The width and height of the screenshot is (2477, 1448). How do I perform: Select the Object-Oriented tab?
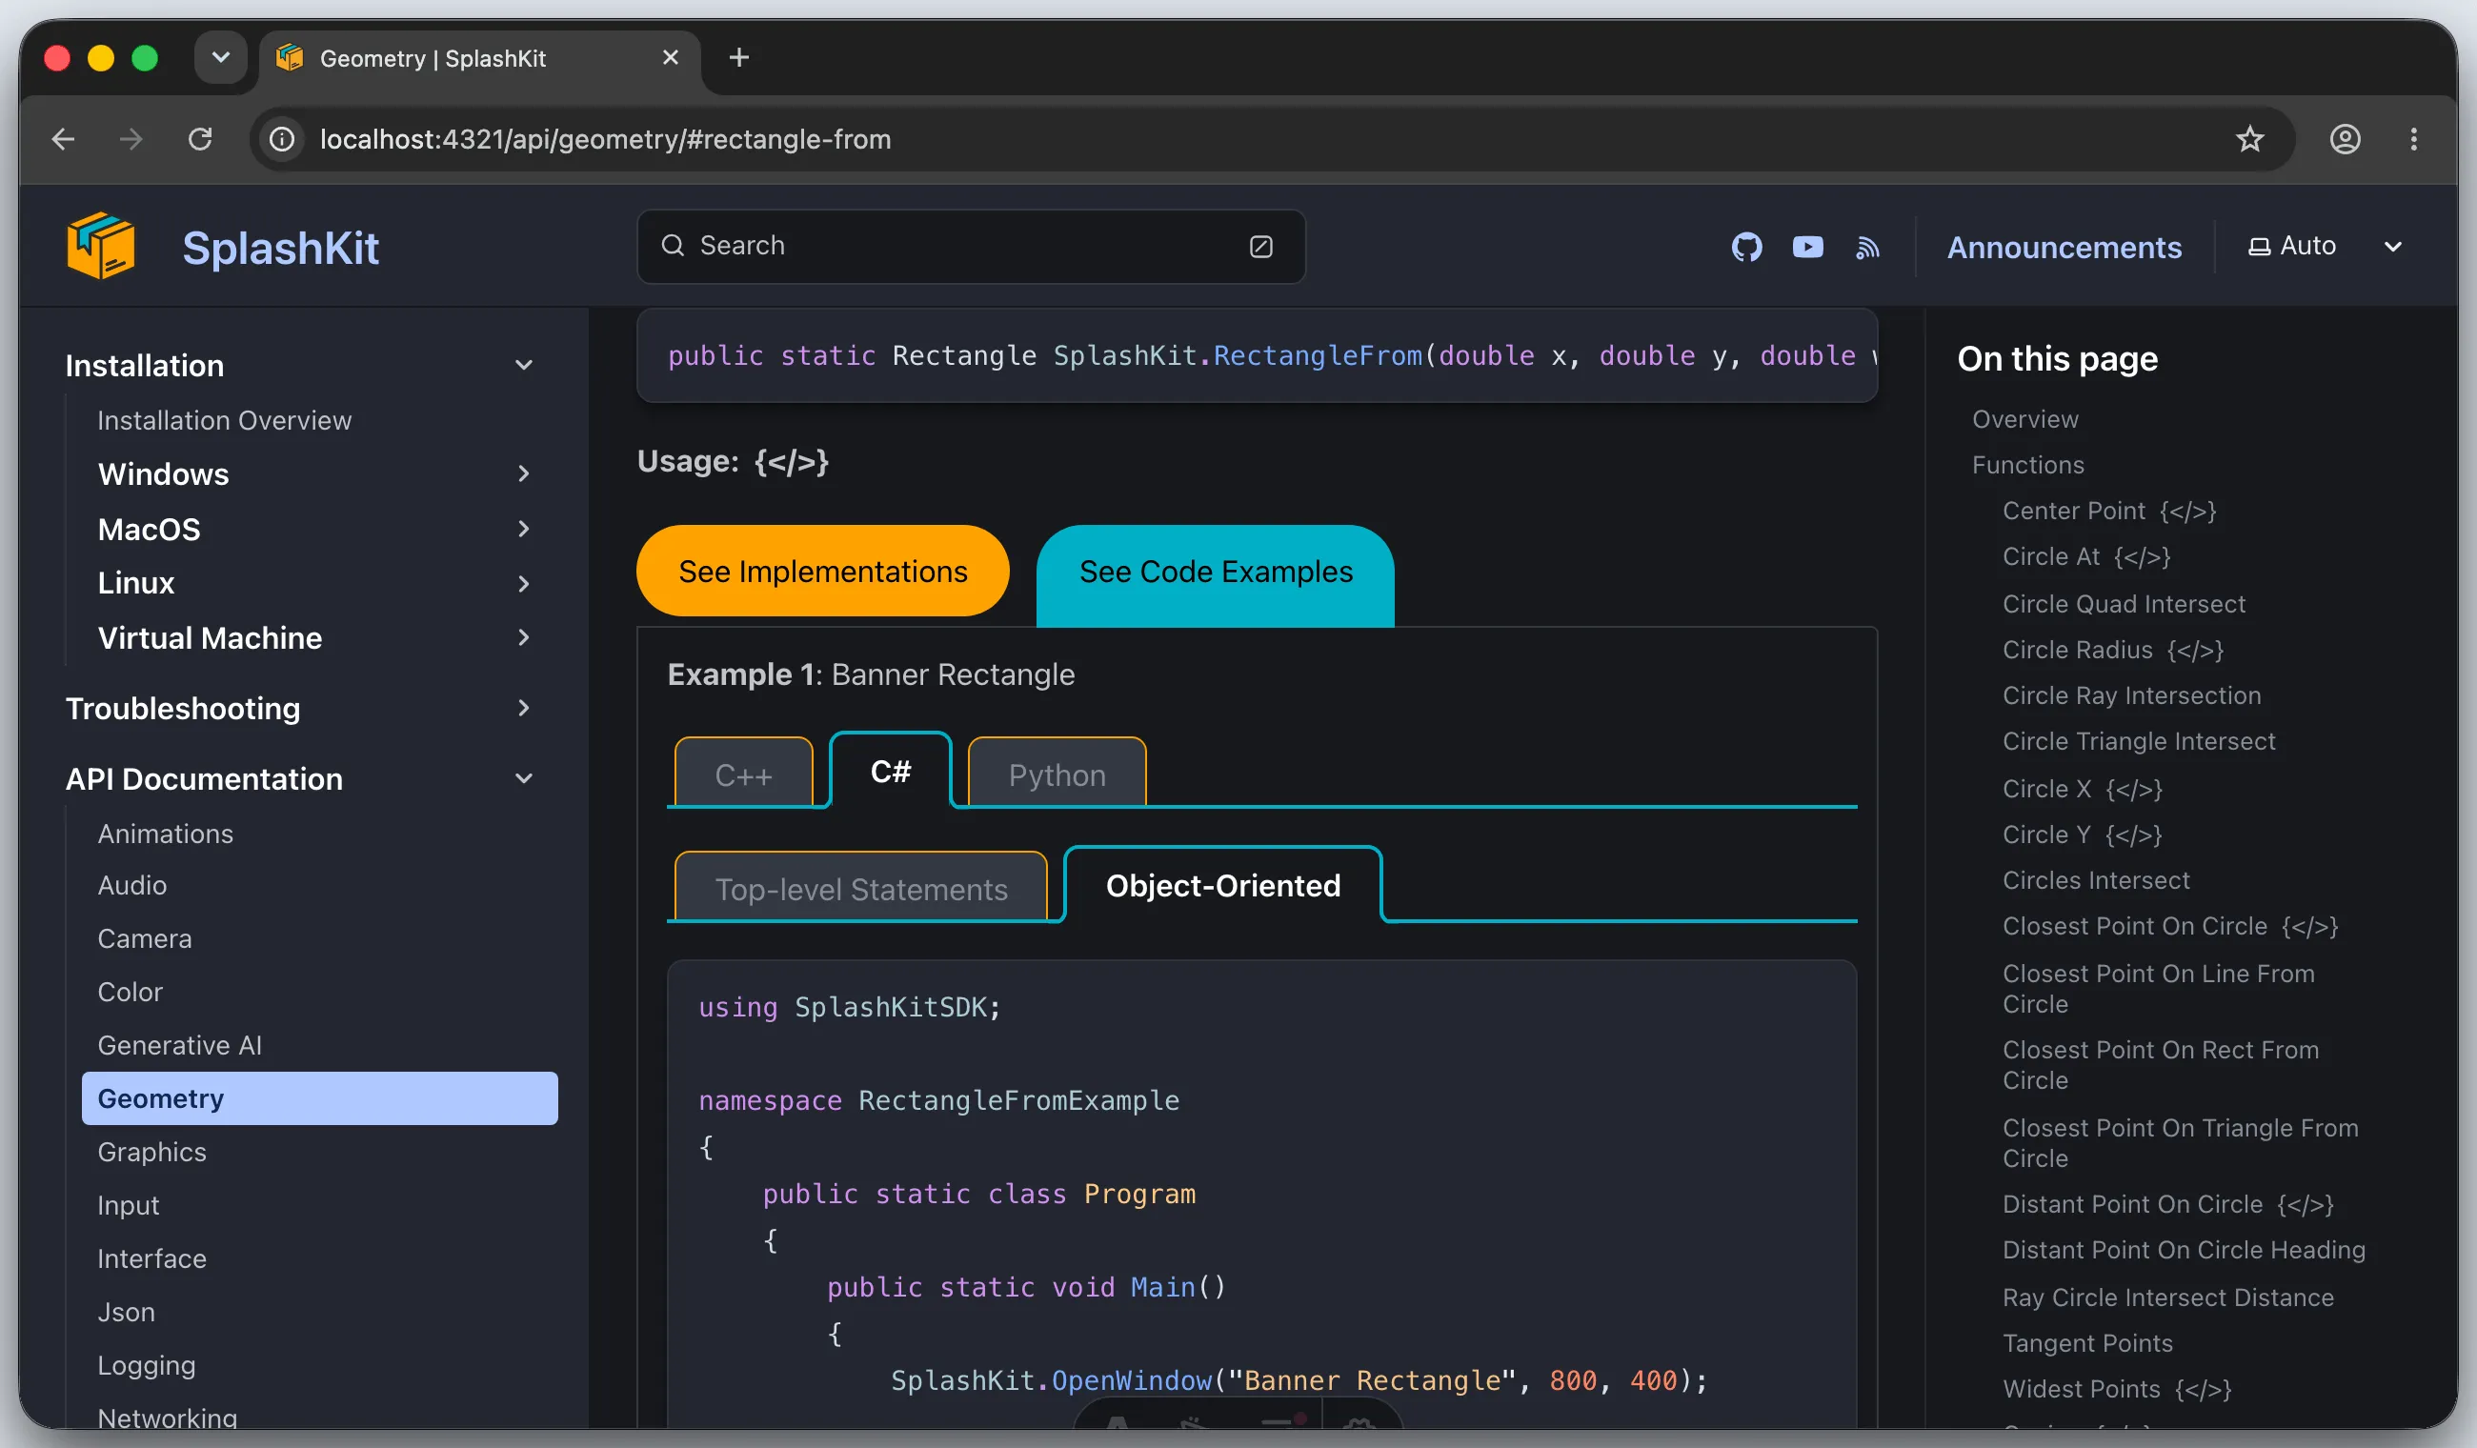(1222, 886)
